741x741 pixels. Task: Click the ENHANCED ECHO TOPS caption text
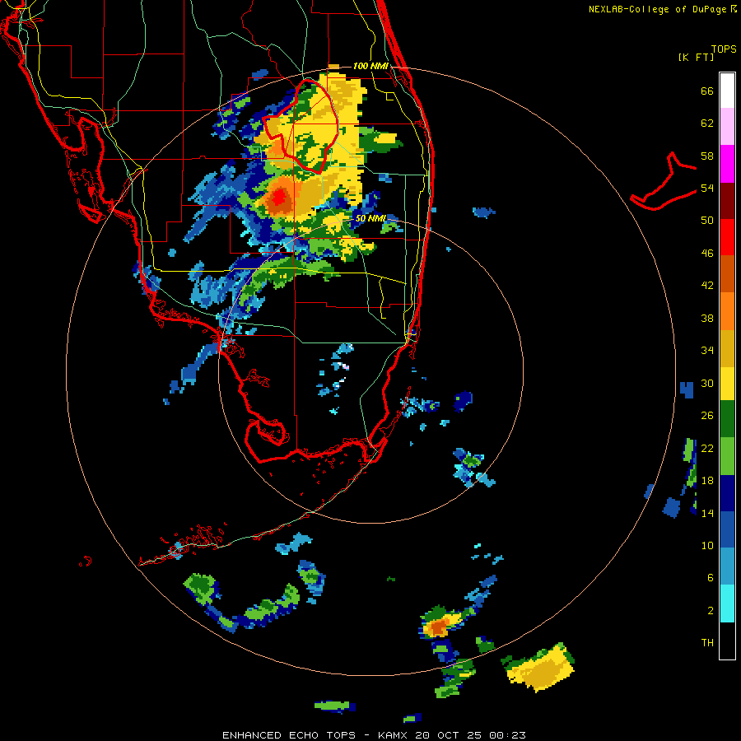click(289, 735)
